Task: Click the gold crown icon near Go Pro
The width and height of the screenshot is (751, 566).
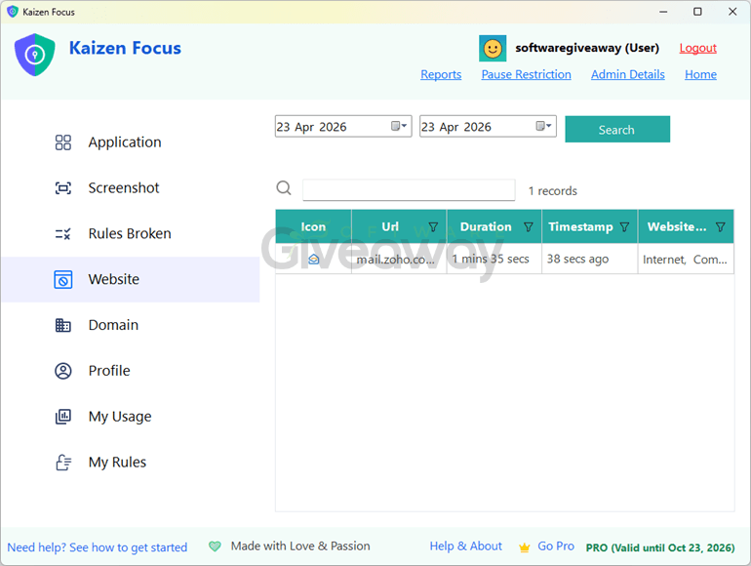Action: coord(525,546)
